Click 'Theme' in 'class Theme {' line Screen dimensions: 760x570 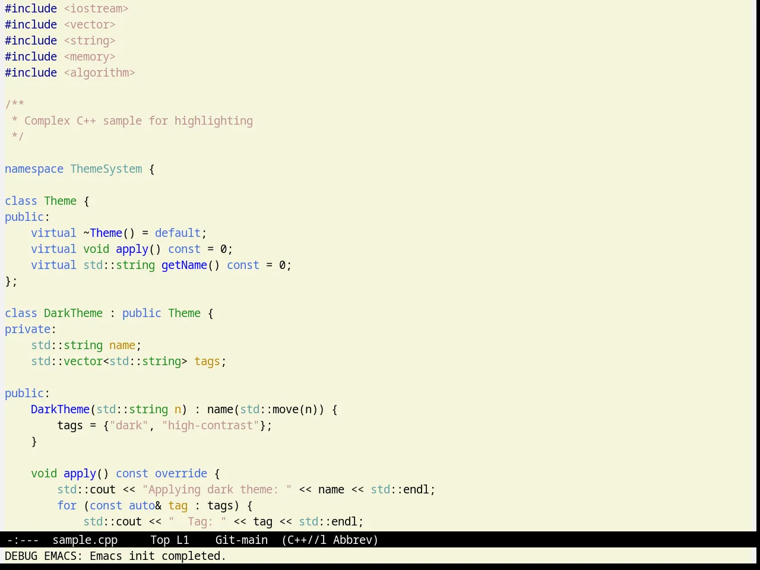point(60,201)
